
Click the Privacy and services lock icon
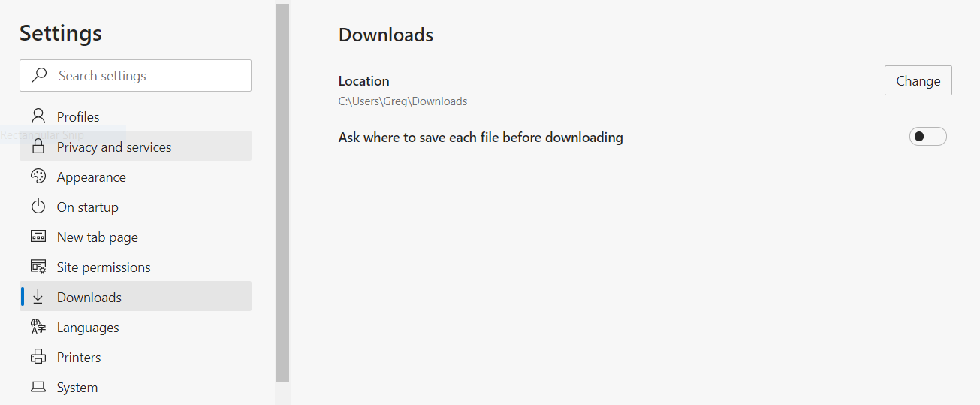coord(38,147)
